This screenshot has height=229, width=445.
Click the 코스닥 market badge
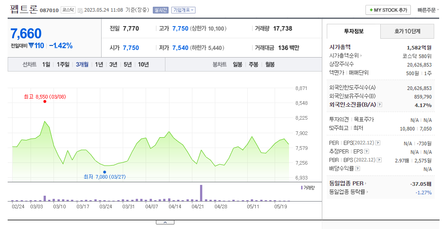pyautogui.click(x=68, y=10)
